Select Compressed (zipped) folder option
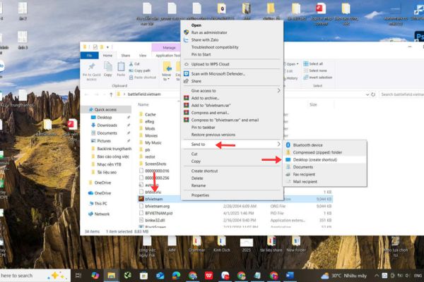 (x=317, y=152)
